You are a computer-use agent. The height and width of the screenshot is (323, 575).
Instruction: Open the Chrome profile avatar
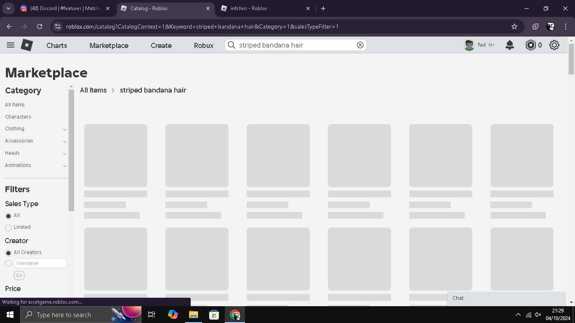551,26
